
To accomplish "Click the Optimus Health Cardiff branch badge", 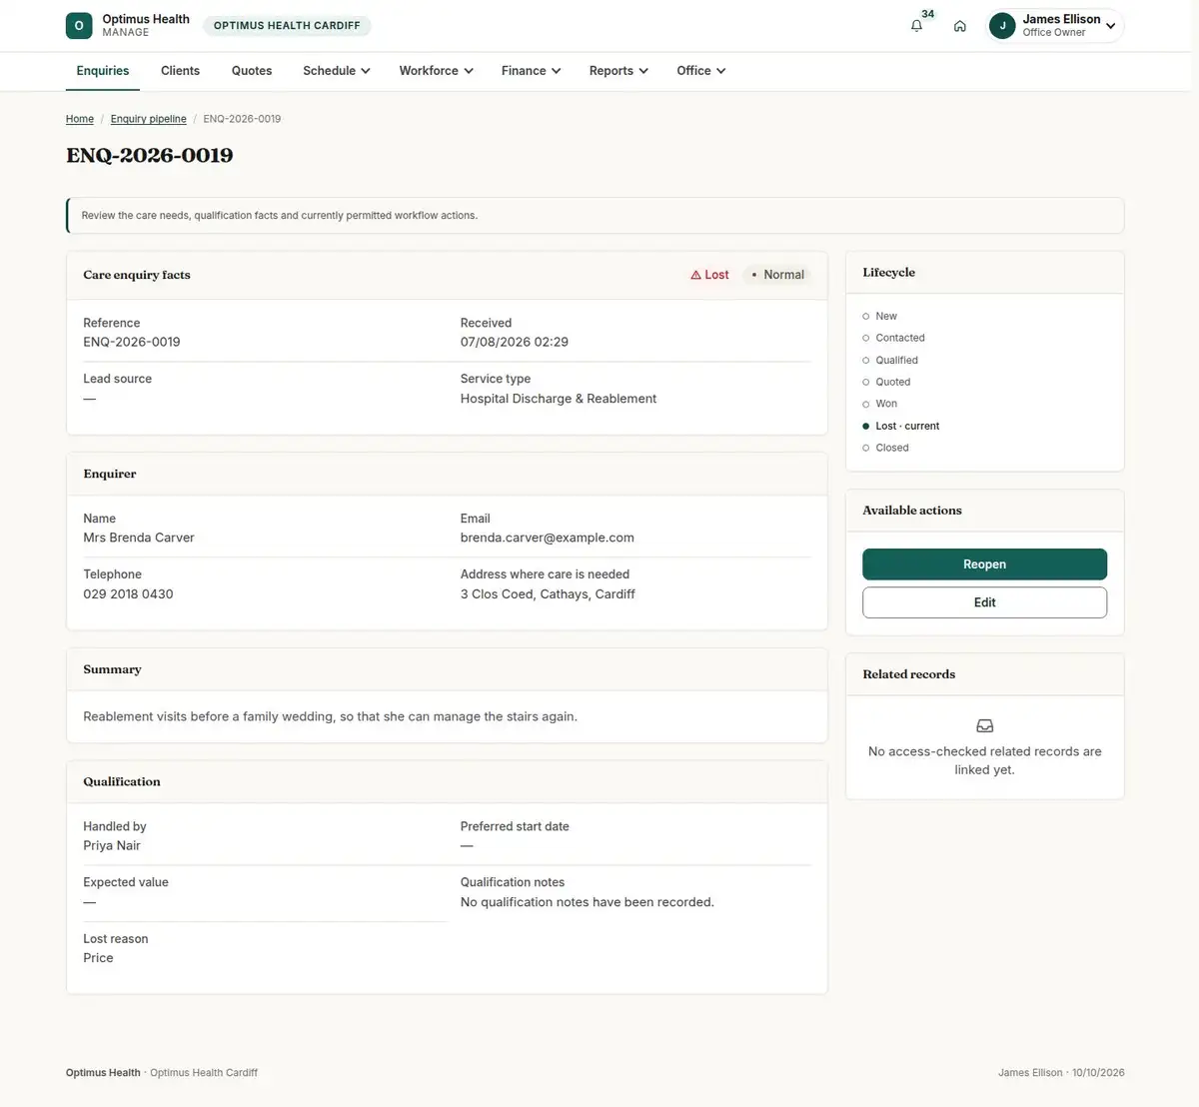I will click(287, 26).
